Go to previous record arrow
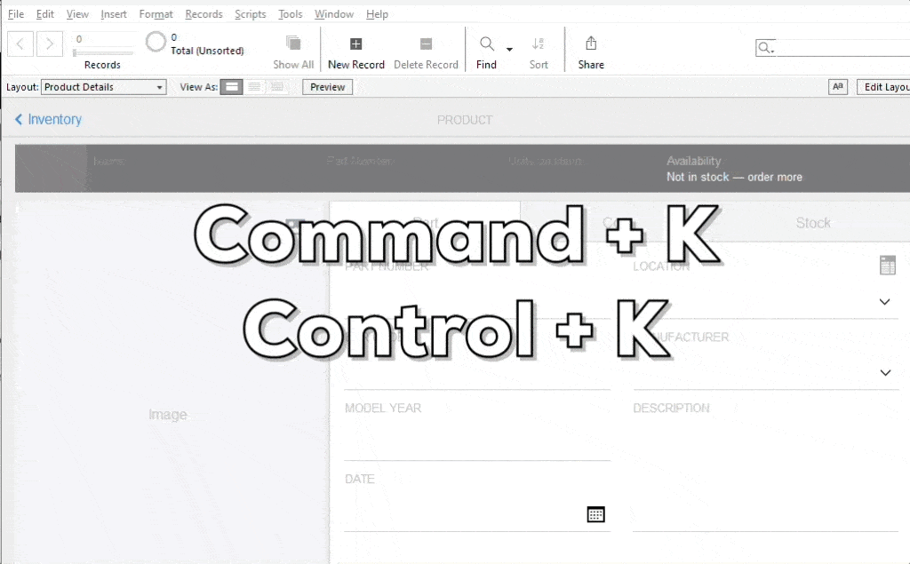The image size is (910, 564). coord(20,44)
